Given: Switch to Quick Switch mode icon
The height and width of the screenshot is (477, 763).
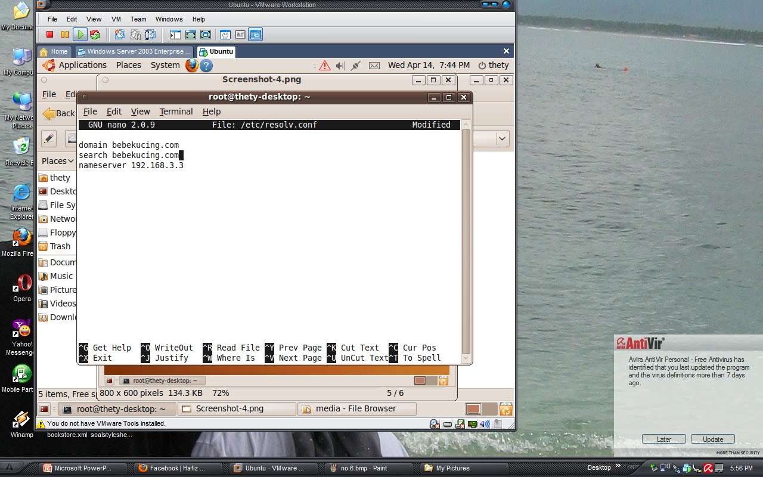Looking at the screenshot, I should (x=191, y=35).
